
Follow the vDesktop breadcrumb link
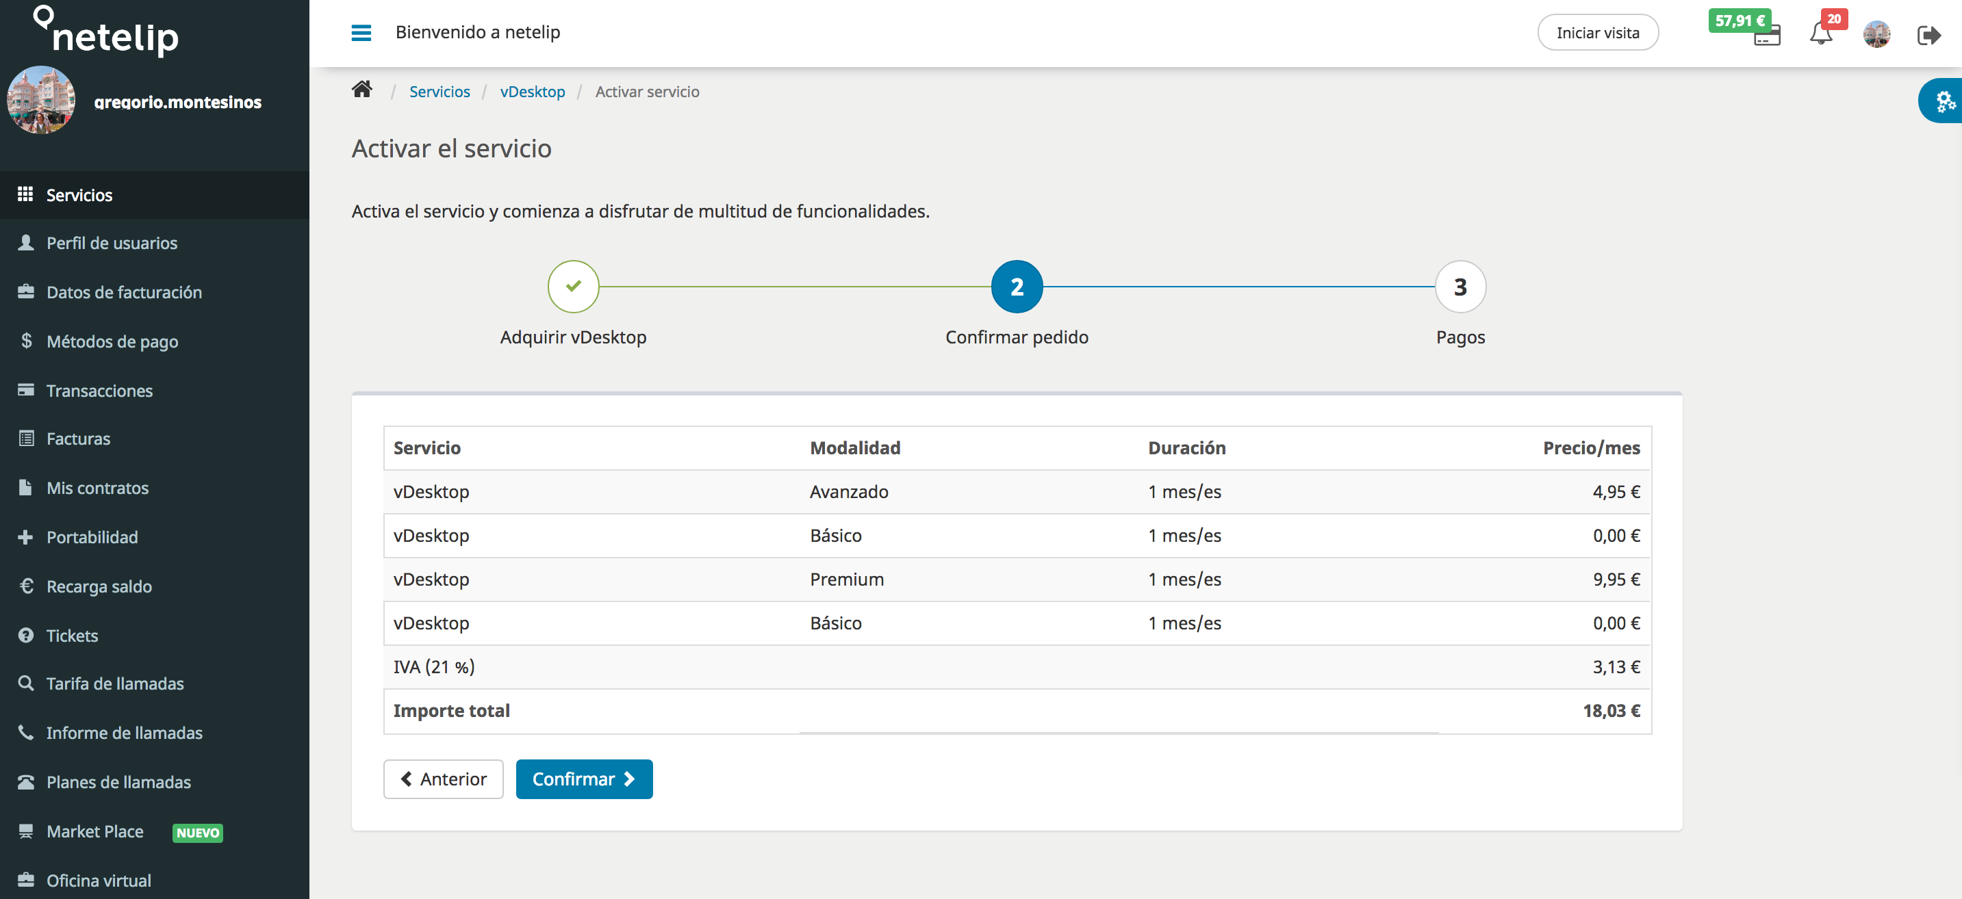pyautogui.click(x=533, y=92)
